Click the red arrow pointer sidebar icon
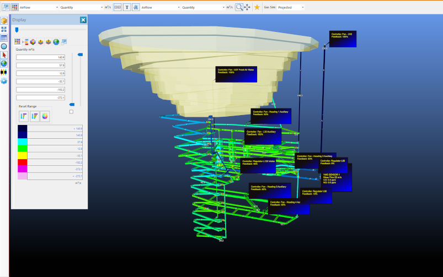This screenshot has height=277, width=443. [x=4, y=55]
